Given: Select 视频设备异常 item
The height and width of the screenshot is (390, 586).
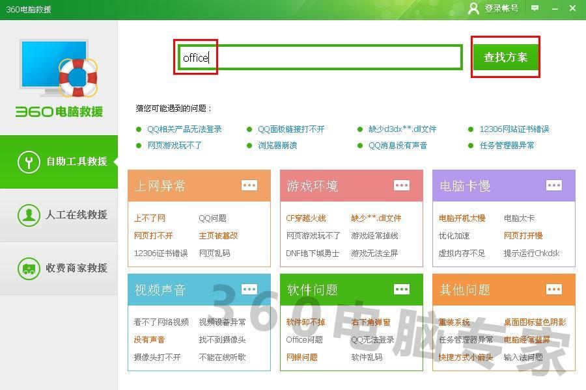Looking at the screenshot, I should 223,322.
